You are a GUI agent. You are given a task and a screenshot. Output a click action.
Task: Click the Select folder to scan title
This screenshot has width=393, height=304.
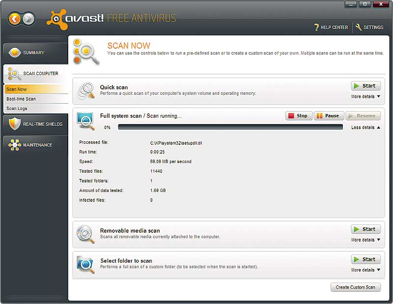[126, 261]
